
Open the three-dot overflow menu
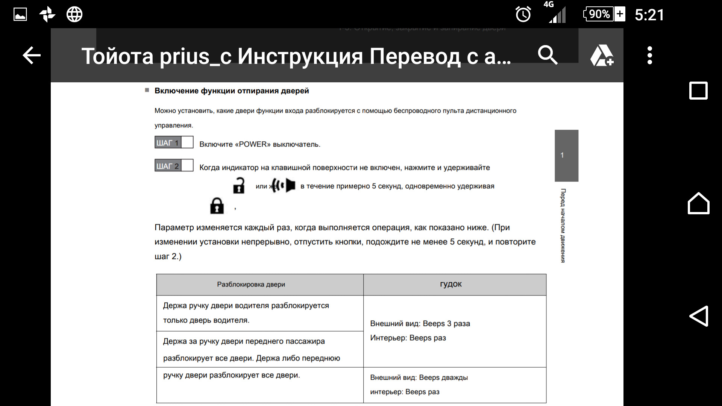tap(649, 56)
